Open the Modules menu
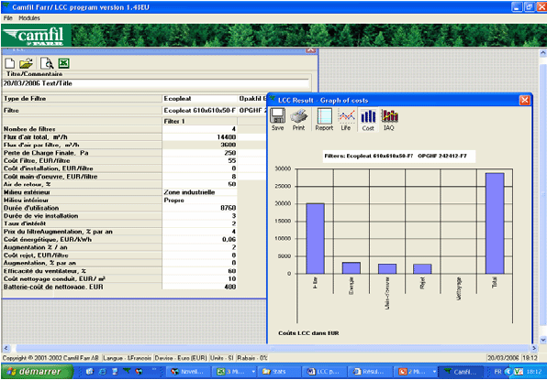Image resolution: width=547 pixels, height=380 pixels. (29, 18)
